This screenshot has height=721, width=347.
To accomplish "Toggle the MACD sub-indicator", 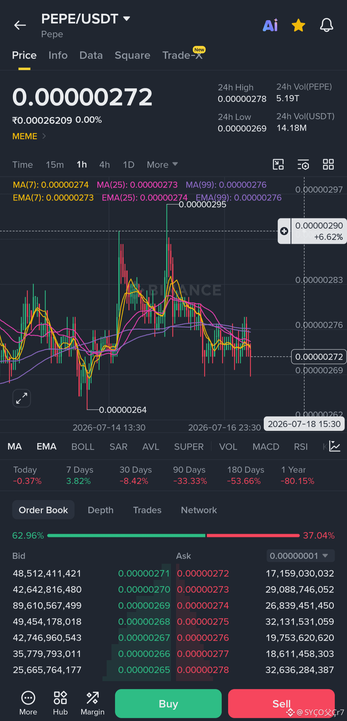I will 266,446.
